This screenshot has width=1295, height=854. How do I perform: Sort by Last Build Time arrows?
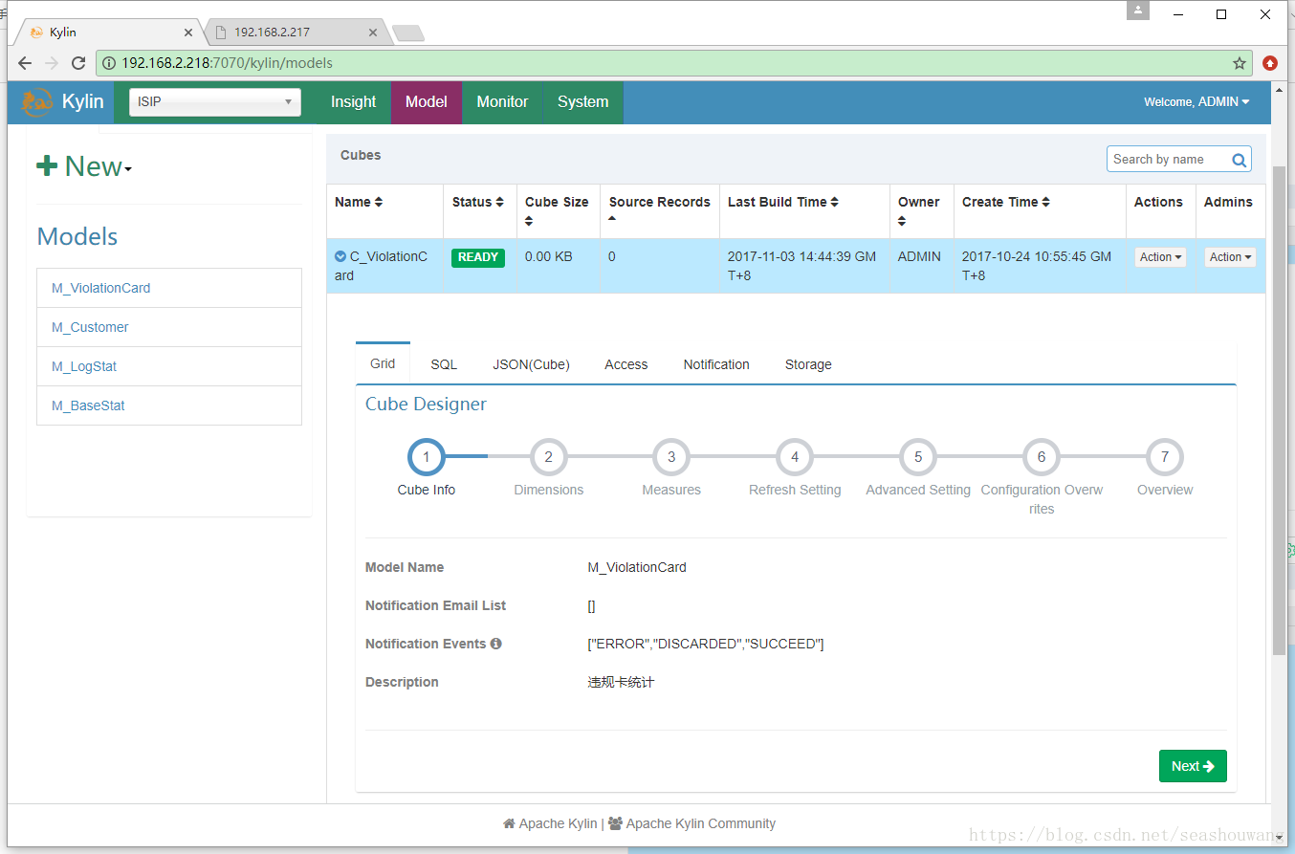[x=834, y=202]
